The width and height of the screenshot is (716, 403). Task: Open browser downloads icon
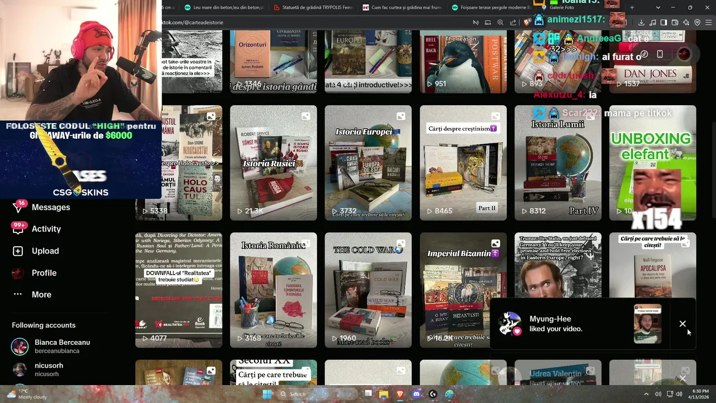(641, 22)
